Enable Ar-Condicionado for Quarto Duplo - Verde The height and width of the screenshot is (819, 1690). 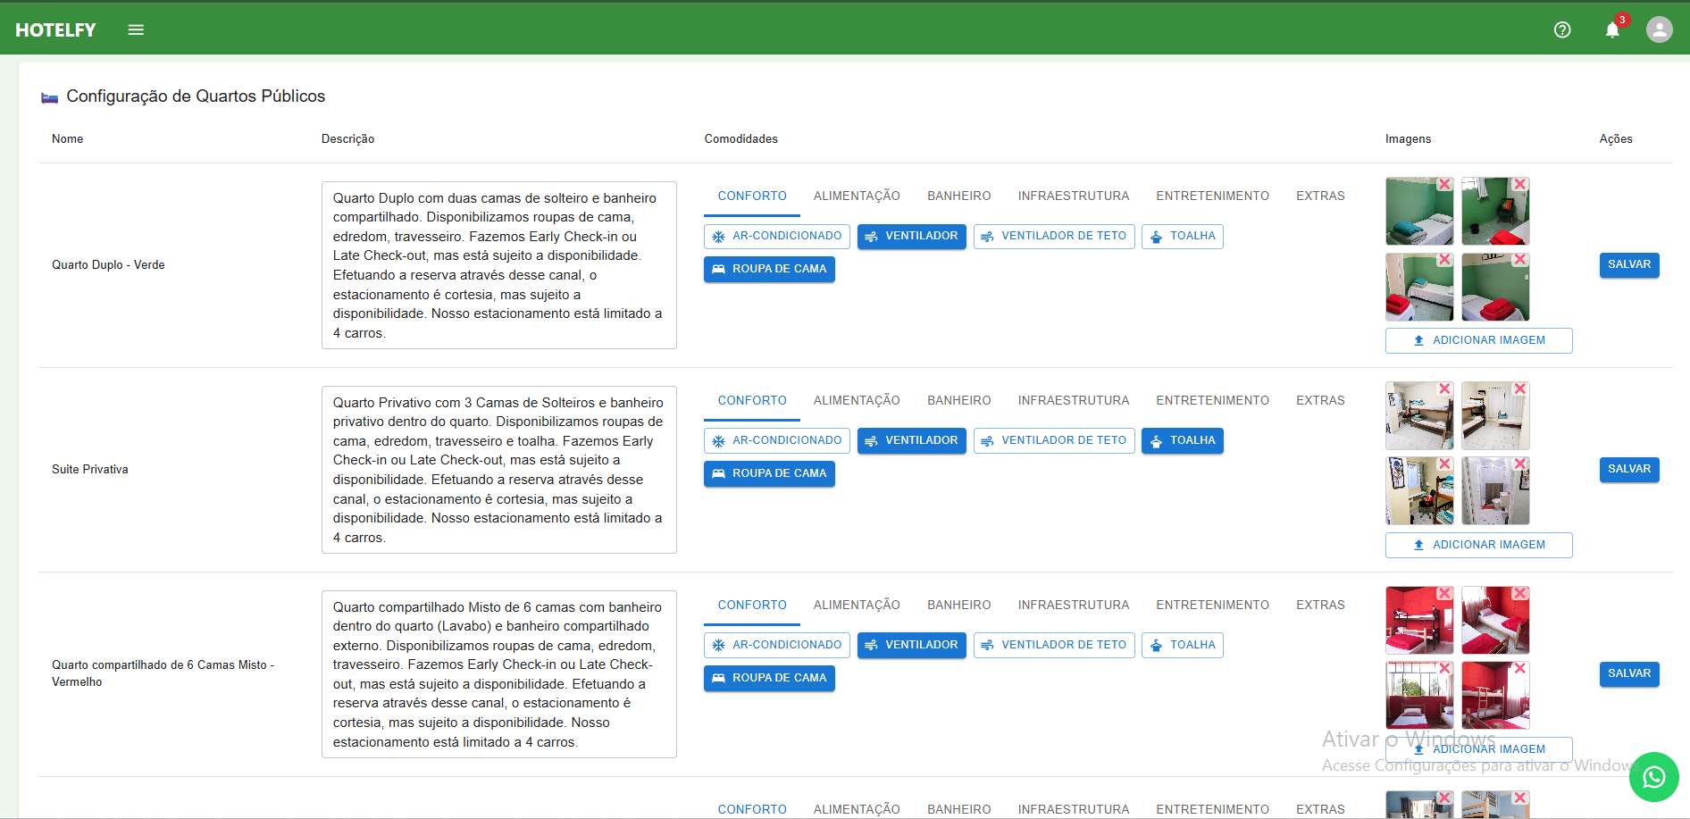click(x=777, y=236)
